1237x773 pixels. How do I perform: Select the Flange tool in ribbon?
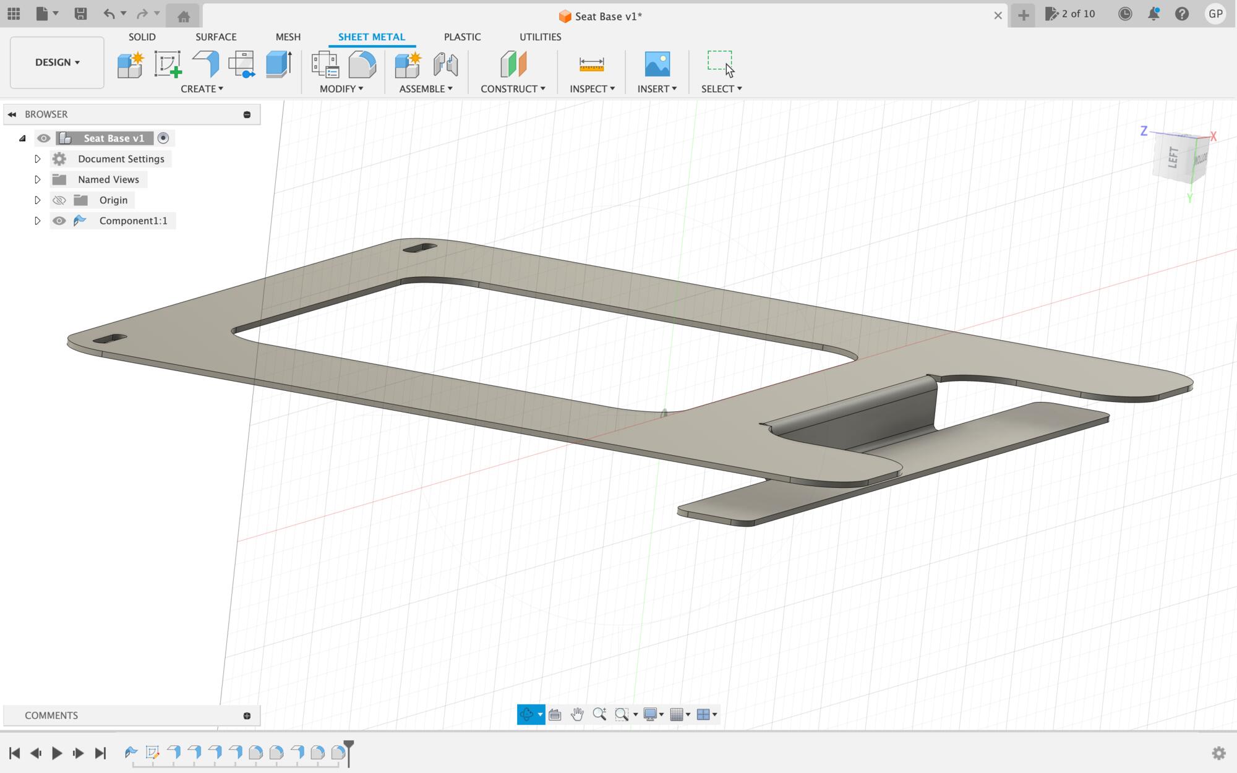point(205,64)
